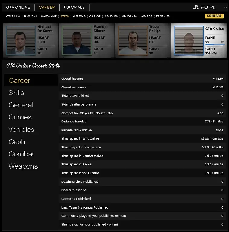View the AWARDS section
This screenshot has width=229, height=232.
pyautogui.click(x=146, y=16)
